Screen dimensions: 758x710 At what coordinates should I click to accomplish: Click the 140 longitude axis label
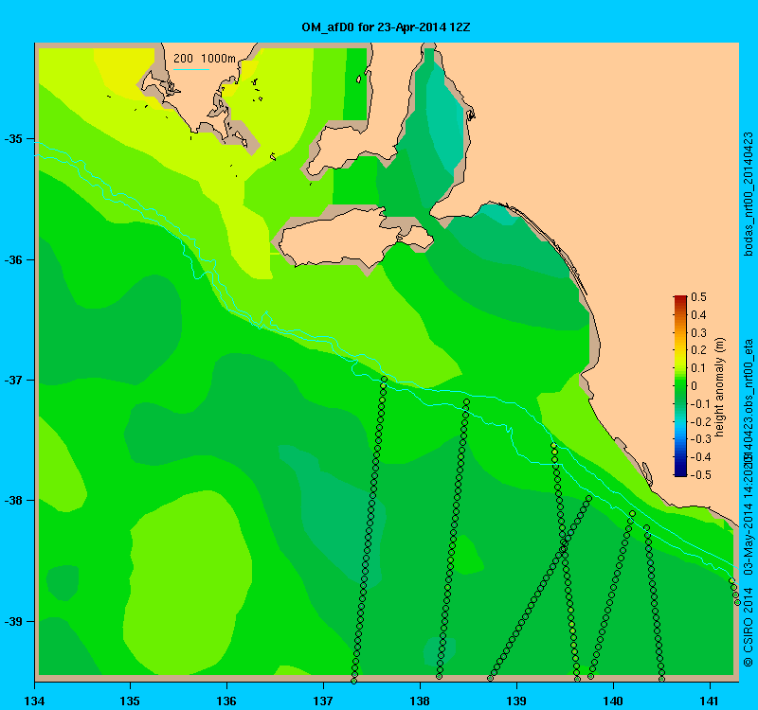click(613, 701)
